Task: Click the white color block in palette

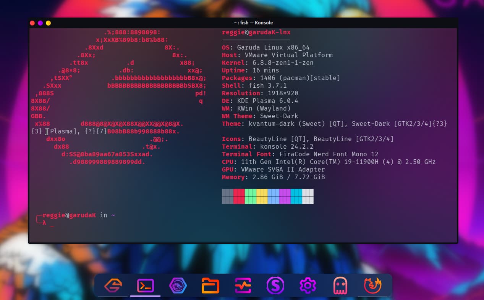Action: 308,196
